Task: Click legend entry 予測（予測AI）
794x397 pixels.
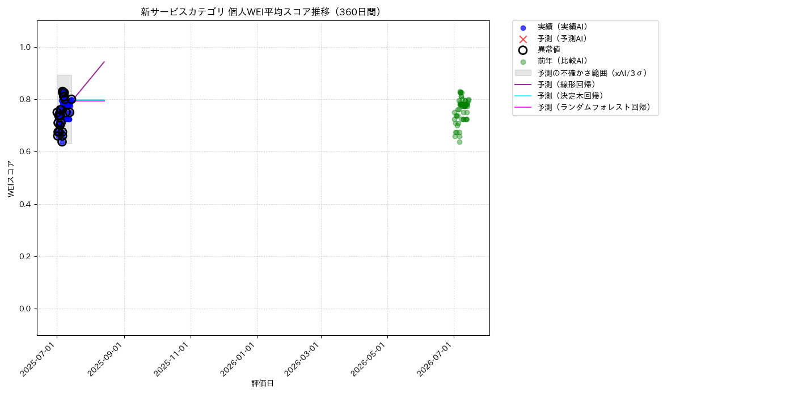Action: pos(563,39)
